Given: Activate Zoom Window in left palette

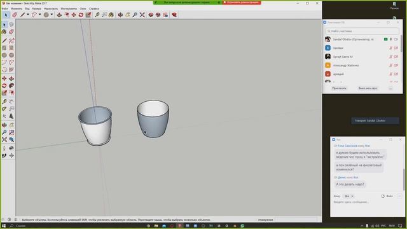Looking at the screenshot, I should 11,132.
